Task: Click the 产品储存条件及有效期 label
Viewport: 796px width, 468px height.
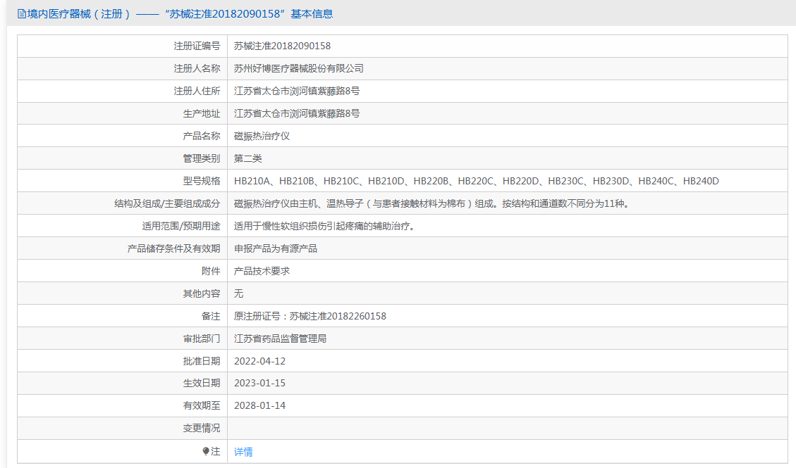Action: 173,248
